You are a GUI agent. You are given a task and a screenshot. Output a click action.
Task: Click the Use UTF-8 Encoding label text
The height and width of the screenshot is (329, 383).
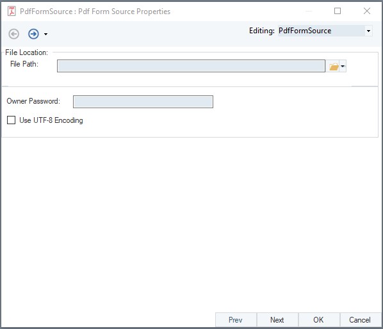click(51, 120)
